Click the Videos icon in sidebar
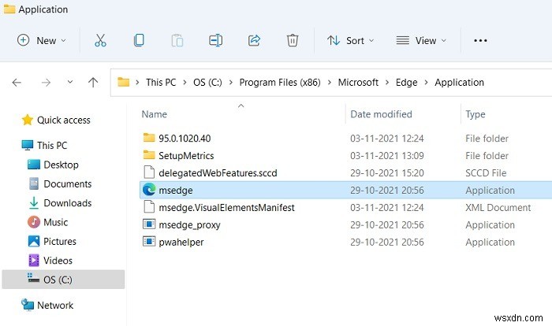The width and height of the screenshot is (552, 326). [x=34, y=260]
